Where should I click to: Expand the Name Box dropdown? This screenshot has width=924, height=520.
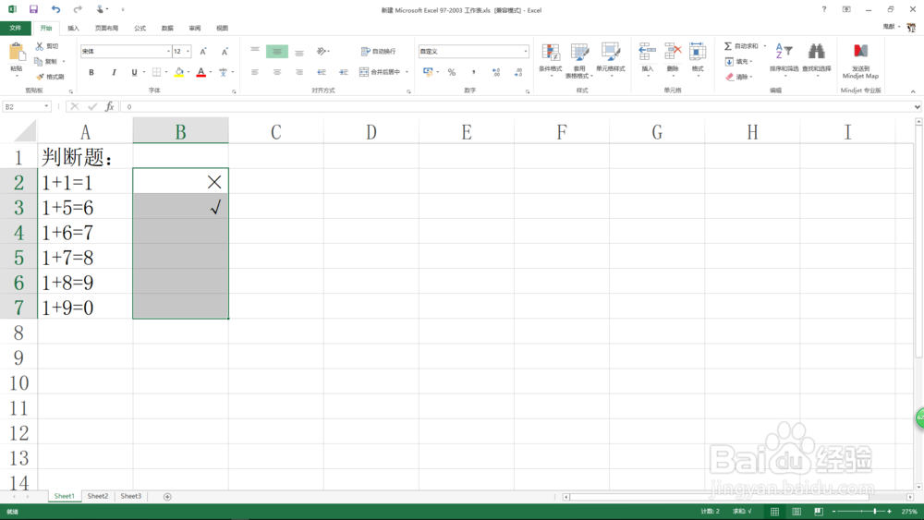pos(46,106)
